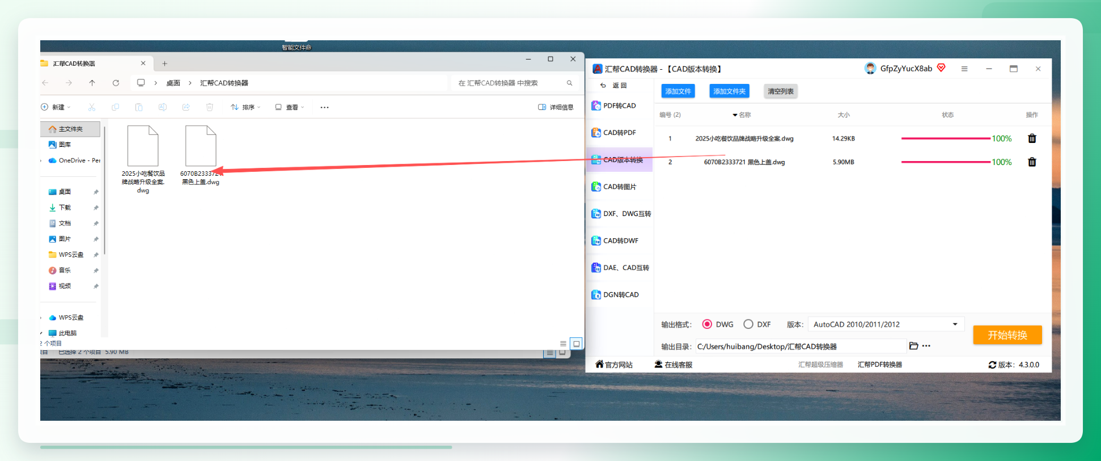
Task: Expand the OneDrive tree node in Explorer sidebar
Action: click(x=41, y=161)
